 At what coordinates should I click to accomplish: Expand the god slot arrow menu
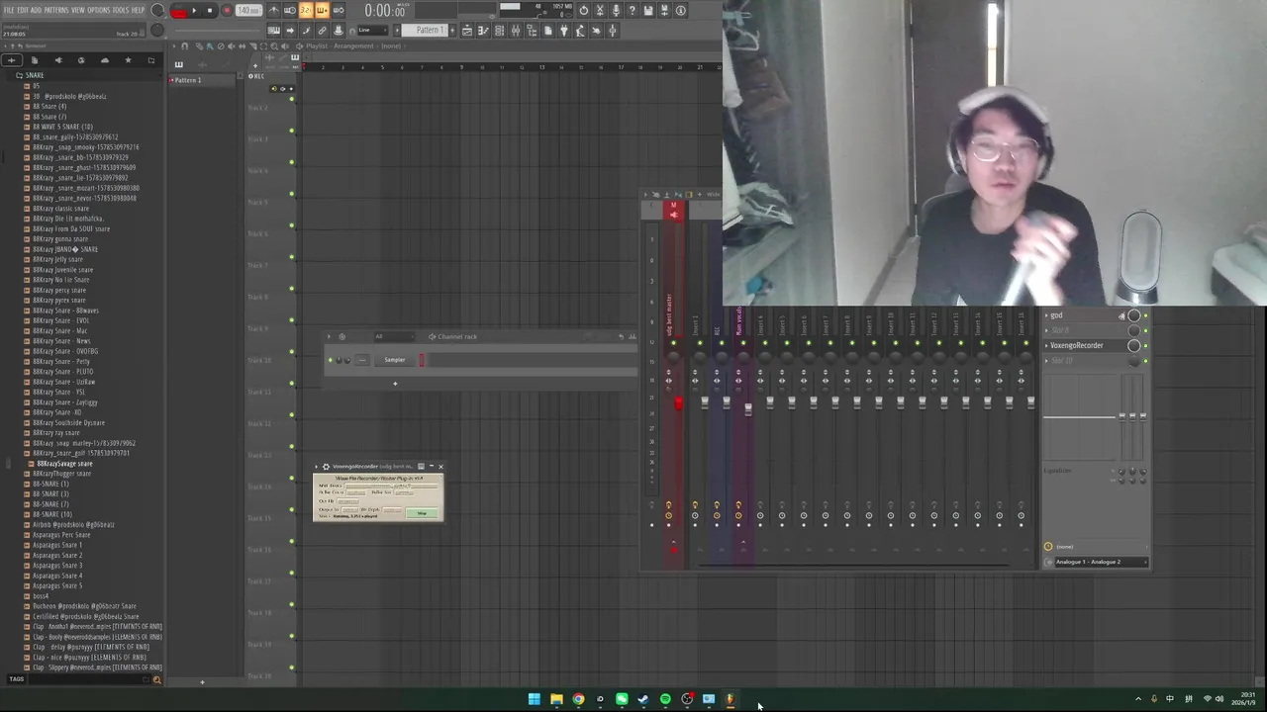pyautogui.click(x=1046, y=315)
